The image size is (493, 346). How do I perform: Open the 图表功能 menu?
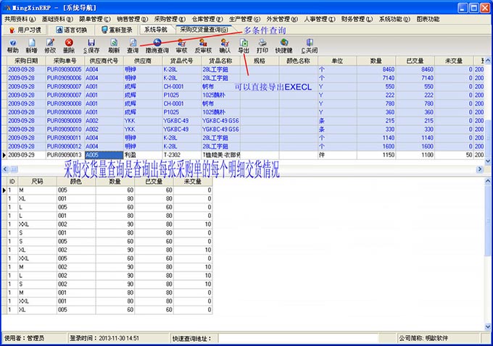[428, 19]
